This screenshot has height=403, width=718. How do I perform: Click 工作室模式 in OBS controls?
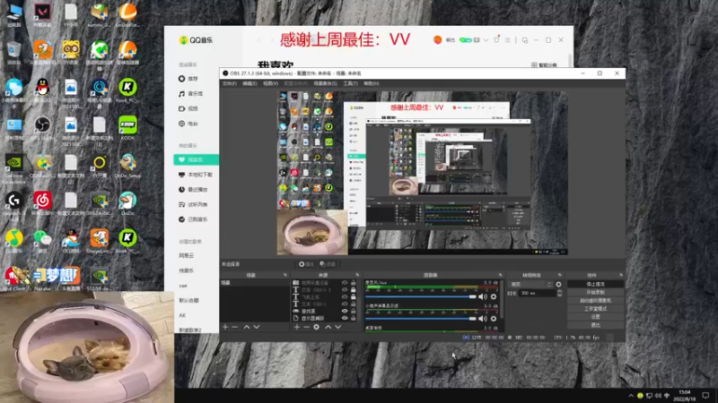pyautogui.click(x=595, y=308)
